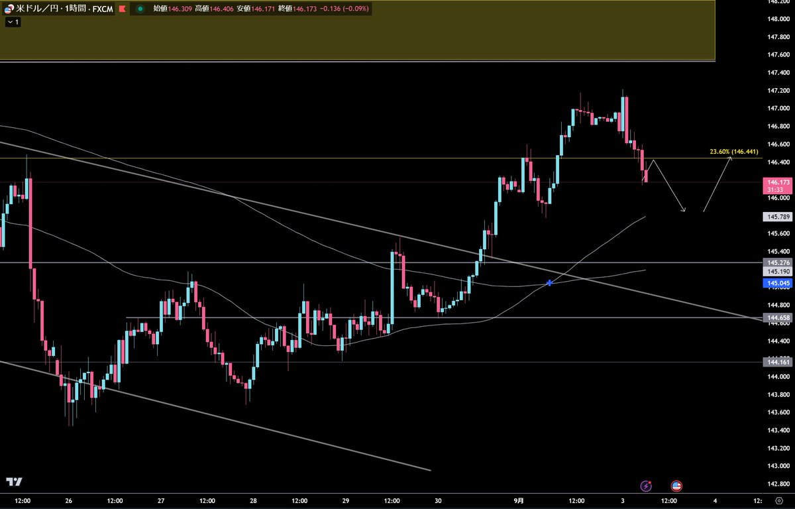
Task: Click the 27 date label on time axis
Action: tap(162, 502)
